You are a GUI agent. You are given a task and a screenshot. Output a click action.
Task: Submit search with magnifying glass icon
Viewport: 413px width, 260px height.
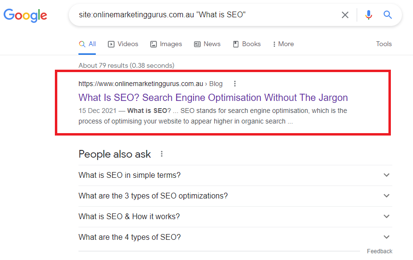pos(387,15)
